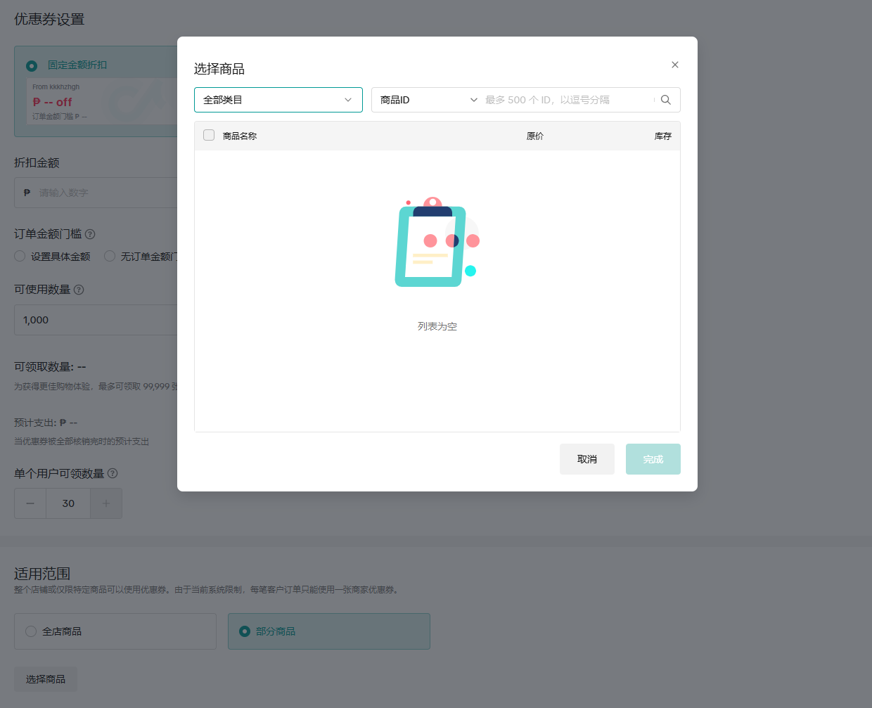Decrease per-user limit with minus button
872x708 pixels.
point(30,503)
